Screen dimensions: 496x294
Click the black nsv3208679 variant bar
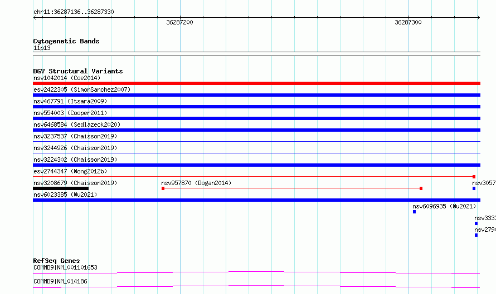(x=61, y=188)
